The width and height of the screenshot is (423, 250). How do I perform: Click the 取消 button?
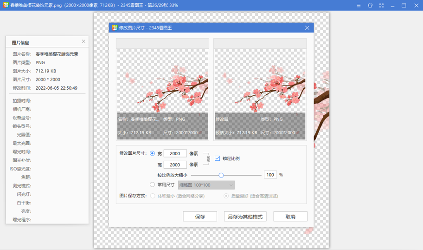click(x=290, y=217)
